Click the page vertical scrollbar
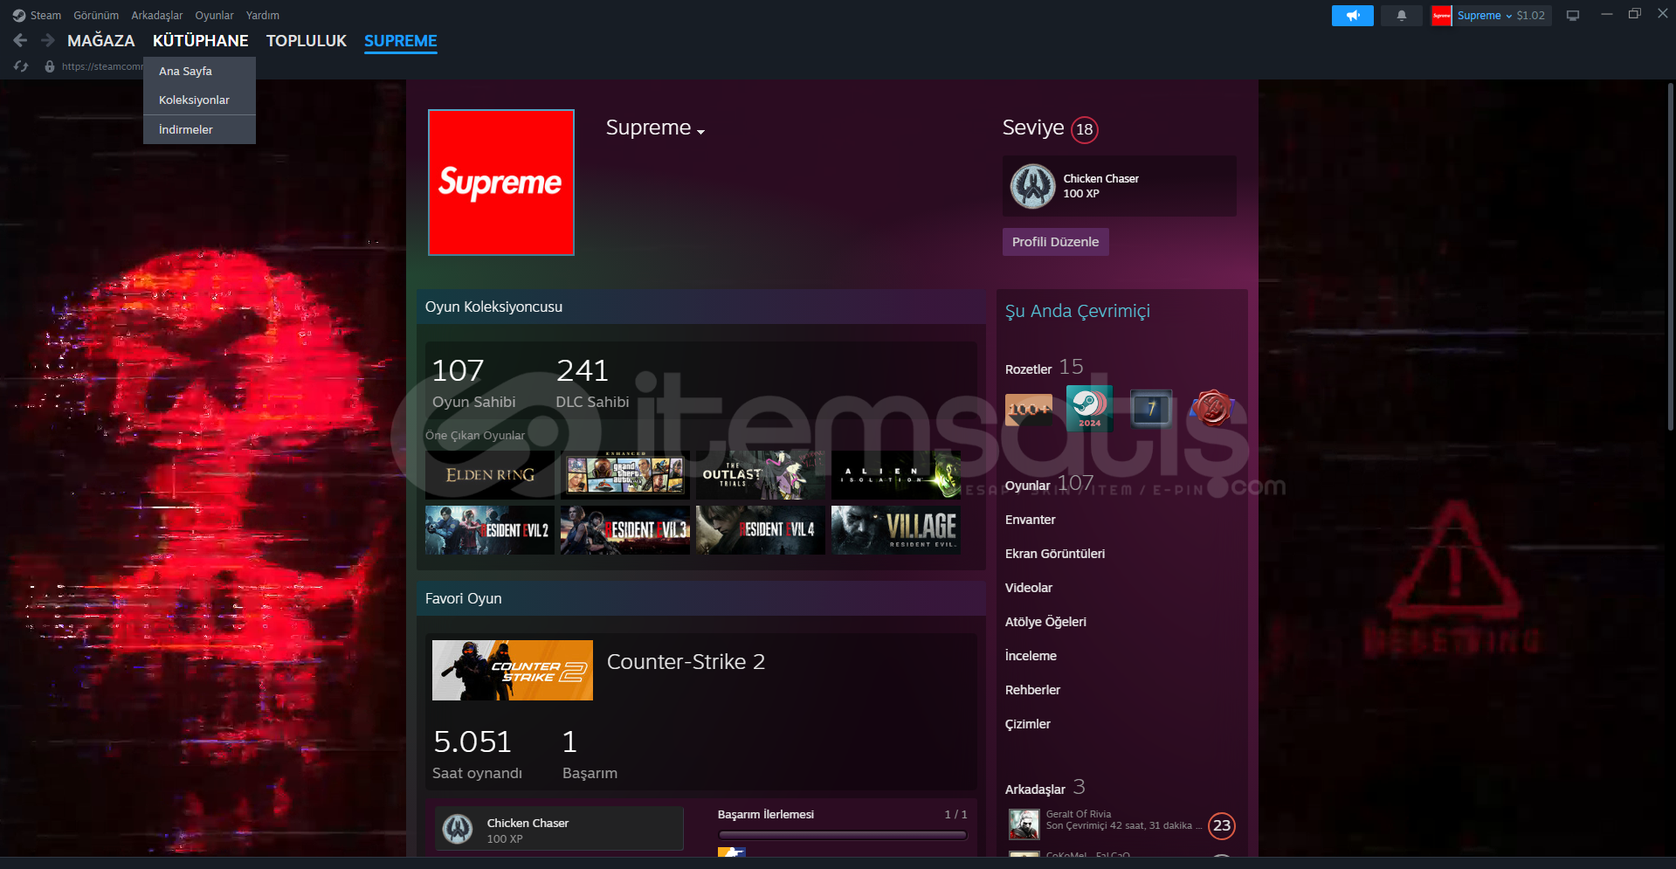Viewport: 1676px width, 869px height. pyautogui.click(x=1671, y=255)
